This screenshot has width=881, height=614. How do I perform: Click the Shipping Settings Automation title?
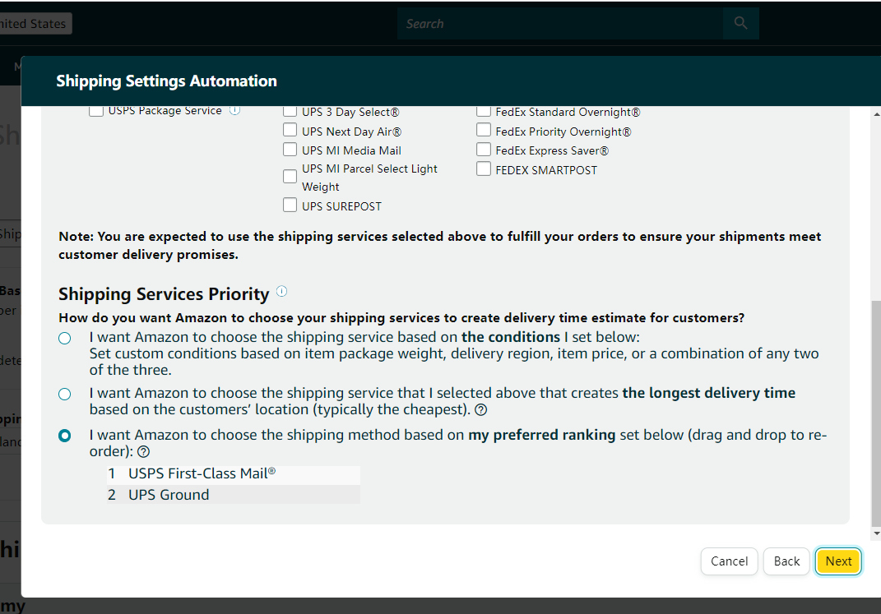pyautogui.click(x=166, y=81)
